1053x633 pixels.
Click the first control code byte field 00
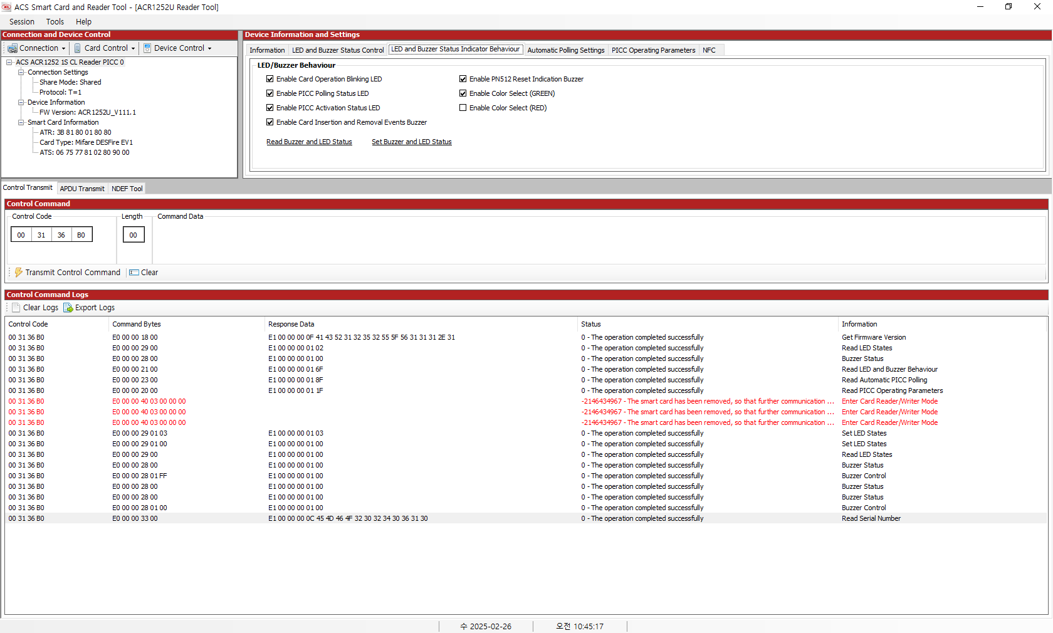pos(21,235)
